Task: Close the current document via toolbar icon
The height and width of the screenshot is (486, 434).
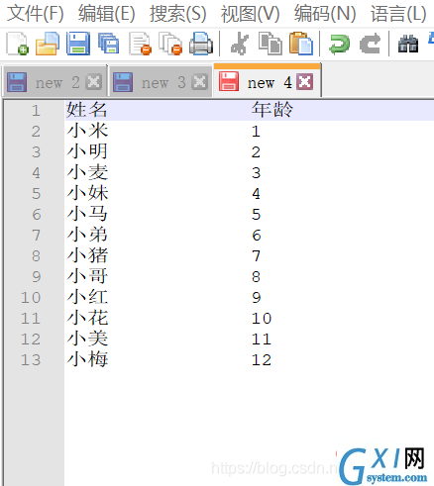Action: [140, 44]
